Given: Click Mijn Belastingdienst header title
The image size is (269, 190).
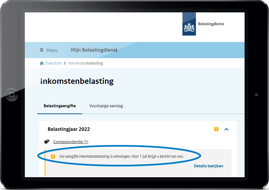Looking at the screenshot, I should [x=94, y=50].
